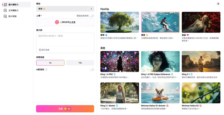The height and width of the screenshot is (115, 224).
Task: Select the 標準 model tree thumbnail
Action: click(120, 22)
